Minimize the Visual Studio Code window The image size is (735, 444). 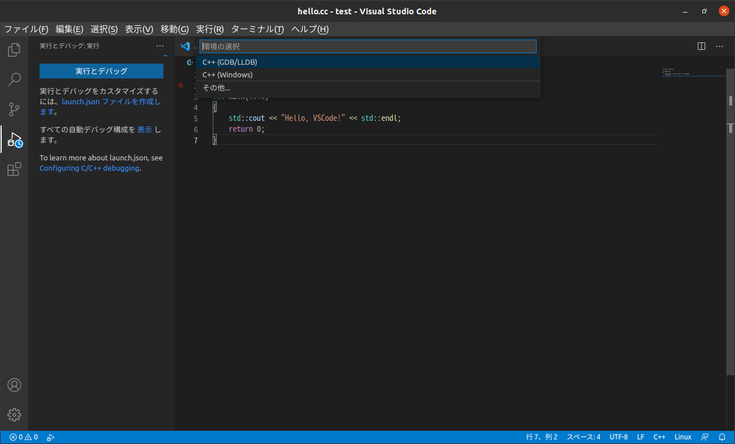pos(685,11)
